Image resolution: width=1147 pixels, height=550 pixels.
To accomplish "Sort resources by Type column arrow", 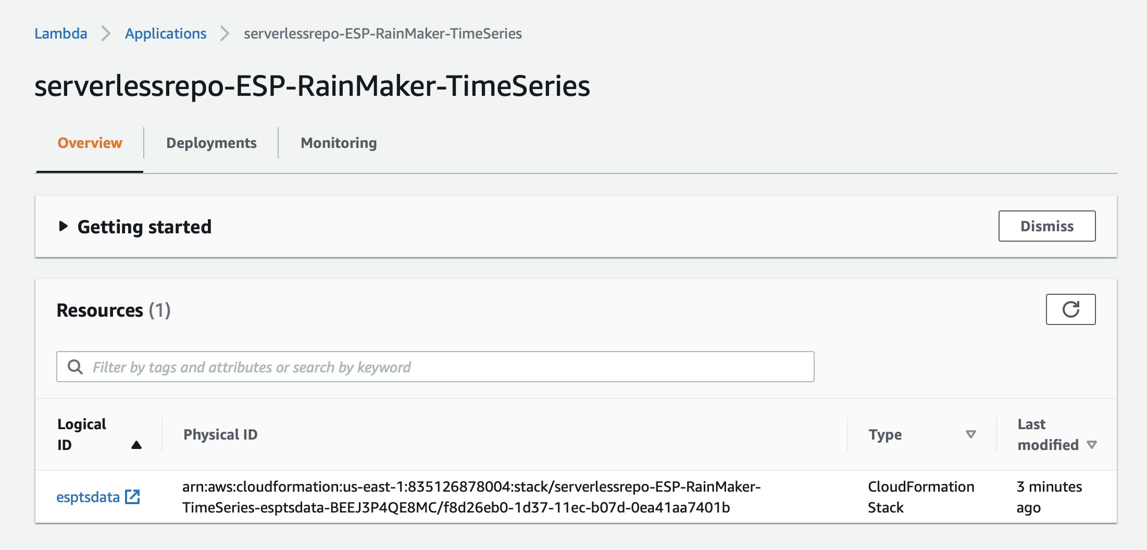I will pos(971,434).
